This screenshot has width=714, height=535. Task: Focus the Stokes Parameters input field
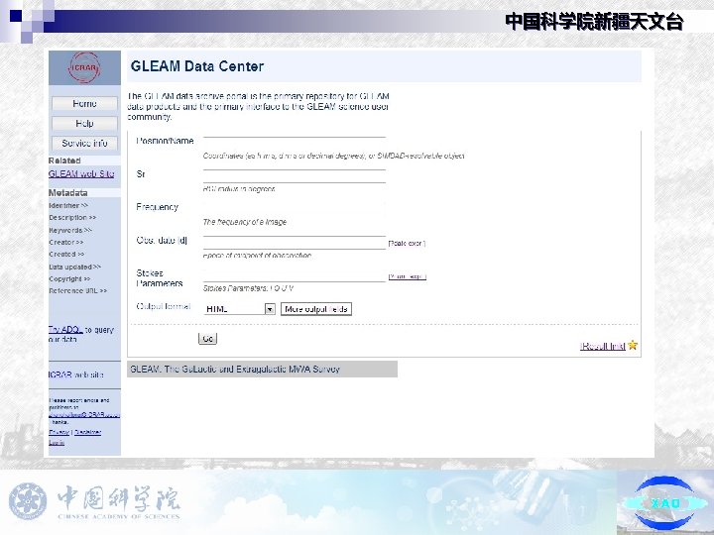coord(295,275)
